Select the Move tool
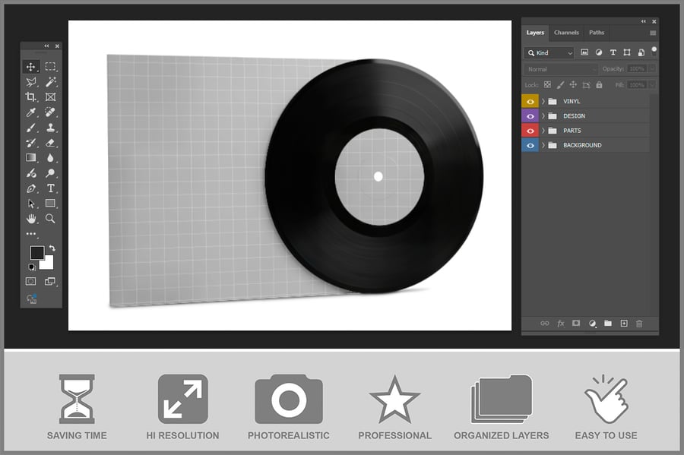 31,67
